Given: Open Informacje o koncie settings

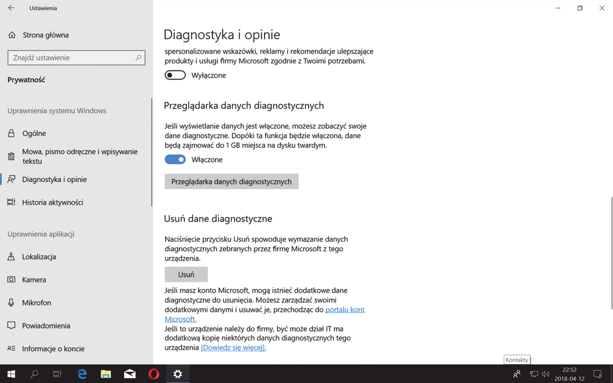Looking at the screenshot, I should coord(53,349).
